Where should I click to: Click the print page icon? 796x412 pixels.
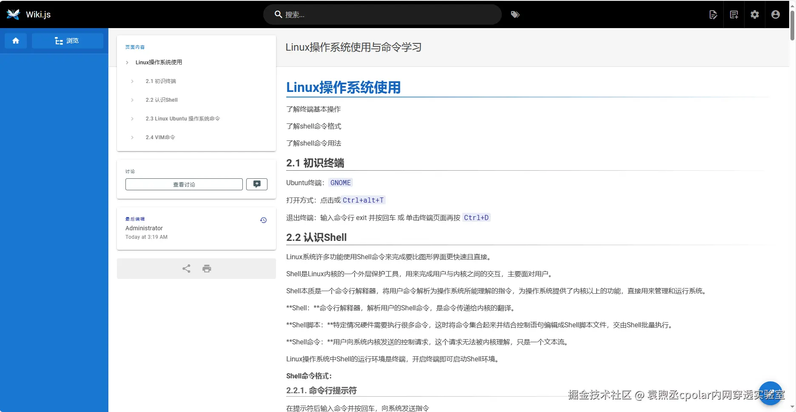point(207,268)
